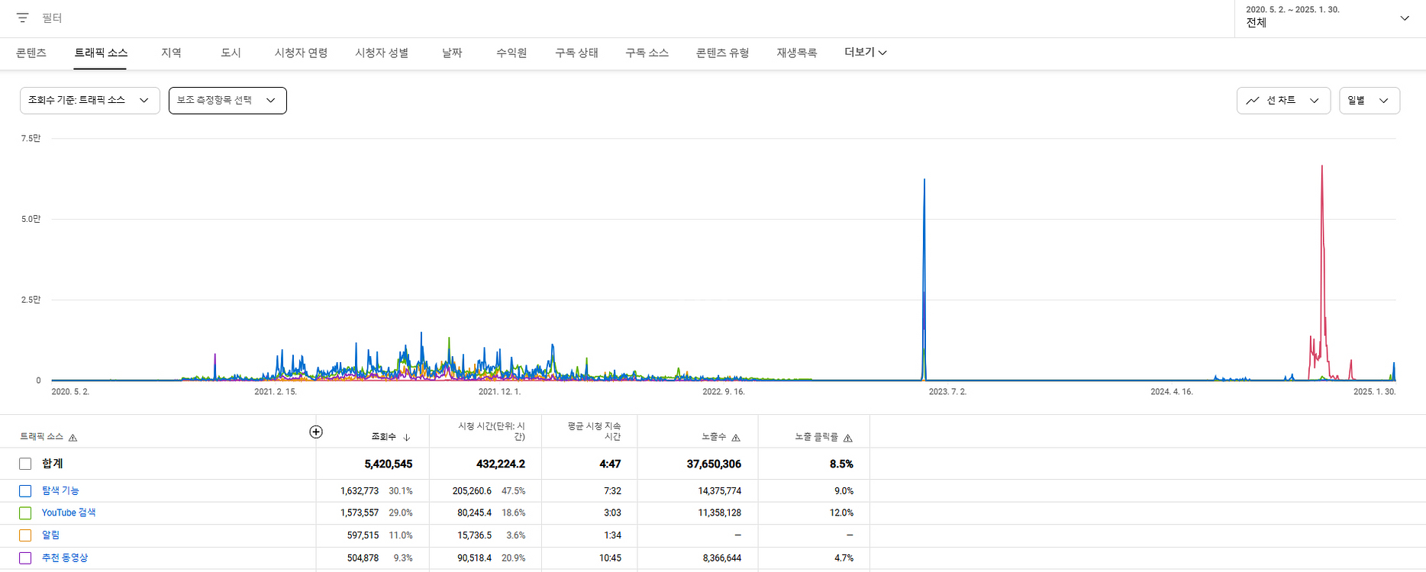The height and width of the screenshot is (572, 1426).
Task: Select the 트래픽 소스 tab
Action: 101,53
